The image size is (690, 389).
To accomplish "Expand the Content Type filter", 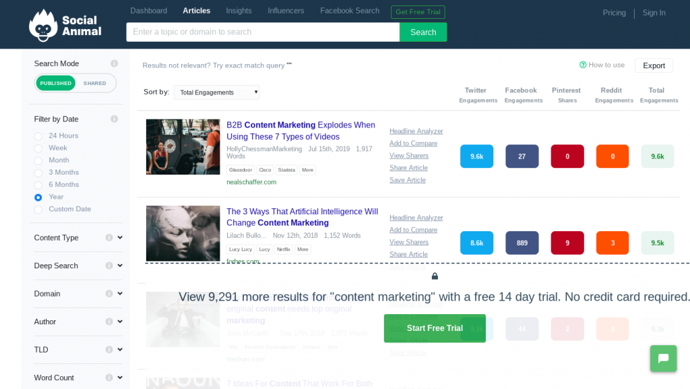I will point(120,237).
